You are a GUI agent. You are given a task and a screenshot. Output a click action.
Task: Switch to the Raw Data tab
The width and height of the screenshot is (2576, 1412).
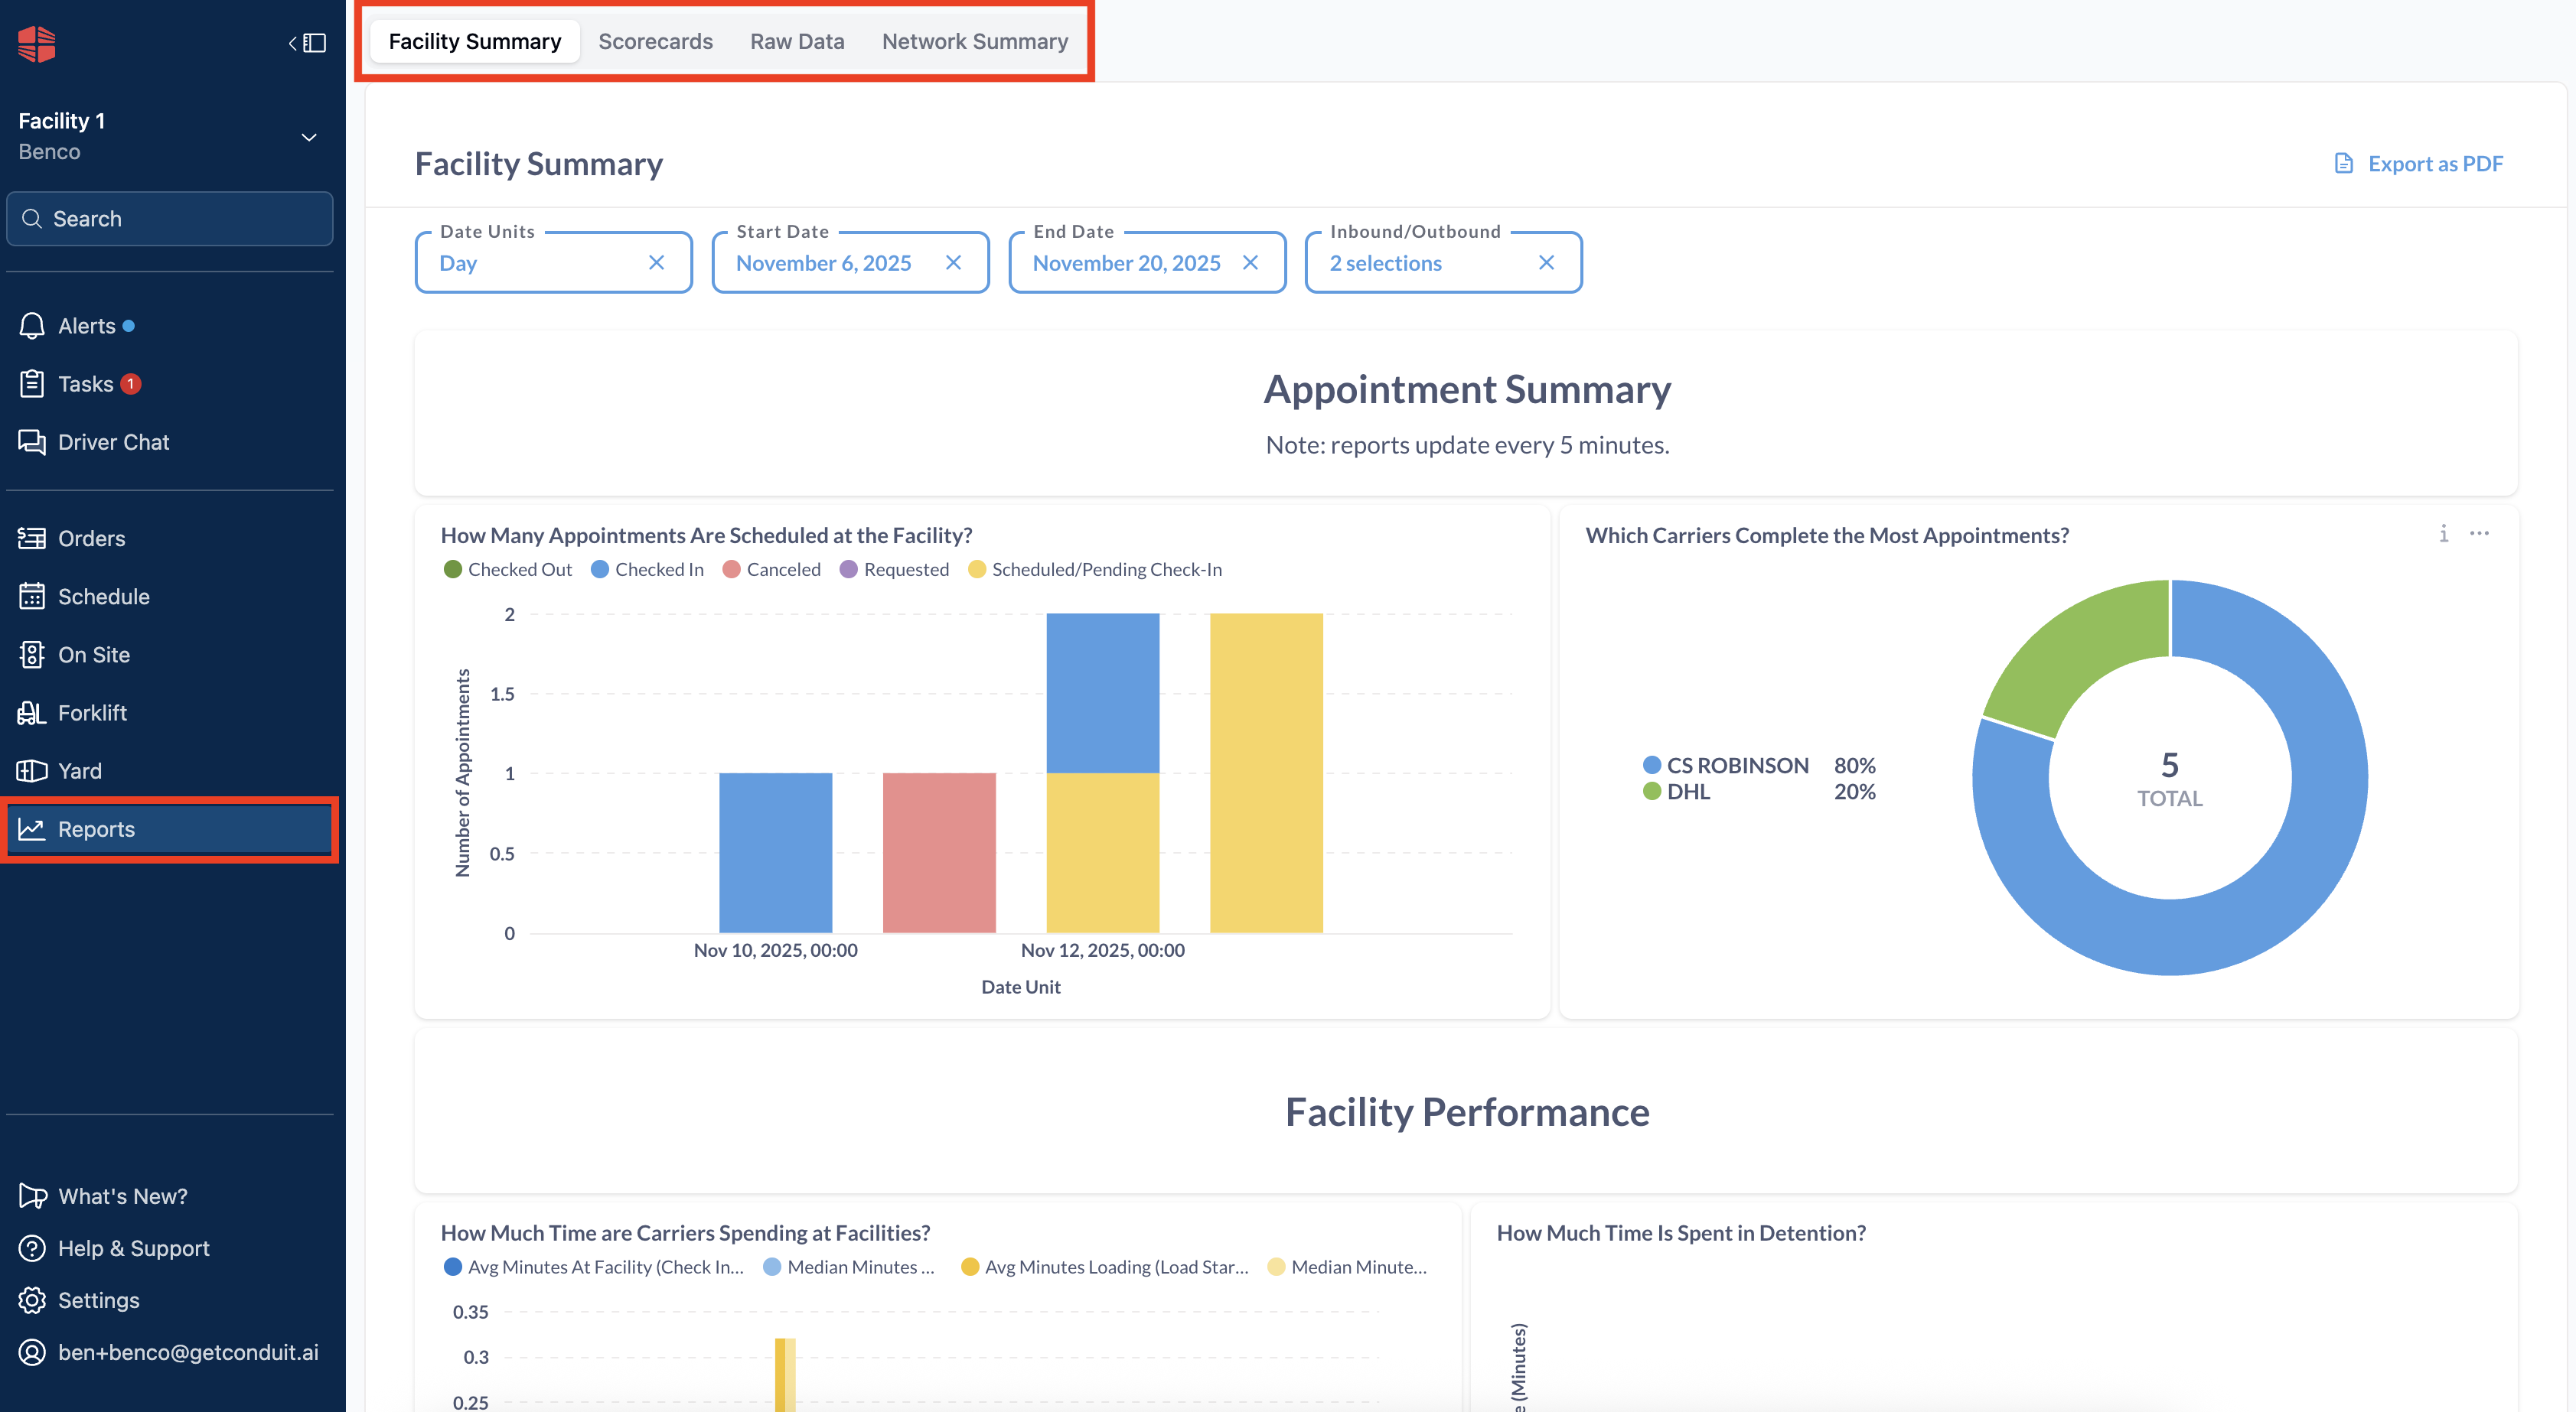[x=798, y=42]
